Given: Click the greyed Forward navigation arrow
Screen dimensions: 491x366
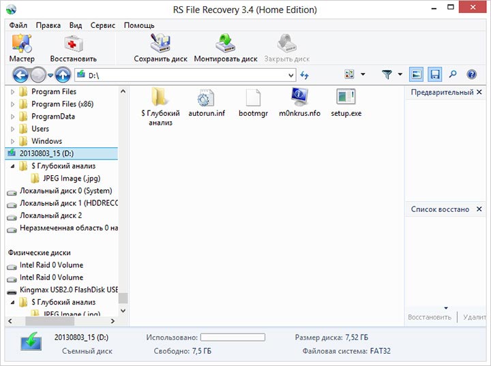Looking at the screenshot, I should coord(39,75).
